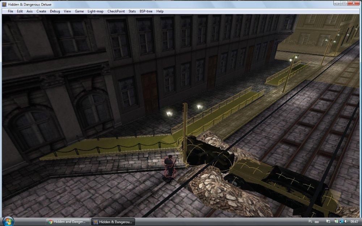Open the Debug menu
This screenshot has width=362, height=226.
[x=55, y=11]
